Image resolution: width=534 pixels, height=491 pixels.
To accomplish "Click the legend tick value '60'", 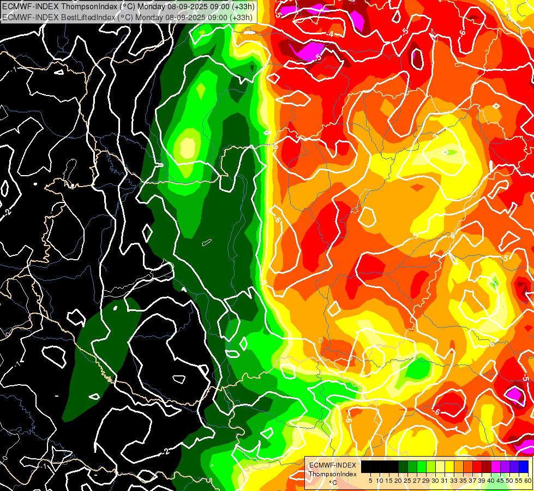I will [x=528, y=481].
